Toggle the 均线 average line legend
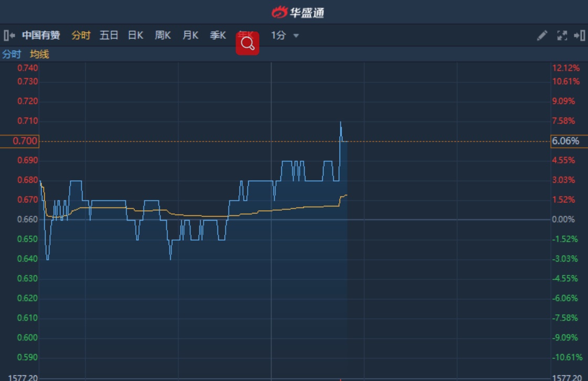Image resolution: width=588 pixels, height=381 pixels. pos(39,54)
